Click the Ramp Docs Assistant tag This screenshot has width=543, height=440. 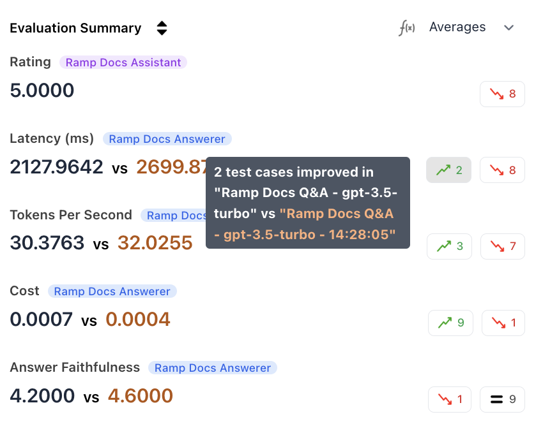point(123,62)
